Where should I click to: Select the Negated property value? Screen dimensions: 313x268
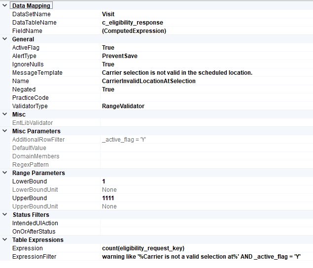pyautogui.click(x=108, y=89)
